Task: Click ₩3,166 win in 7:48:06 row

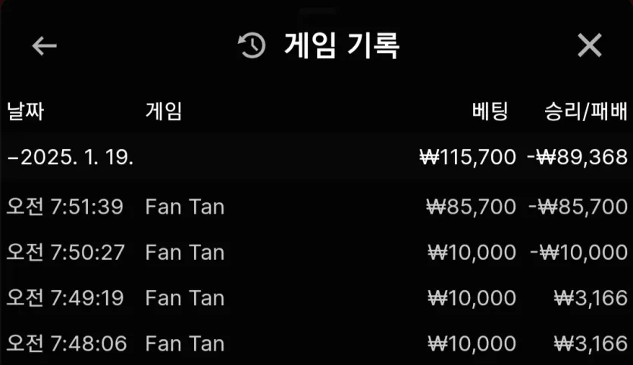Action: coord(591,344)
